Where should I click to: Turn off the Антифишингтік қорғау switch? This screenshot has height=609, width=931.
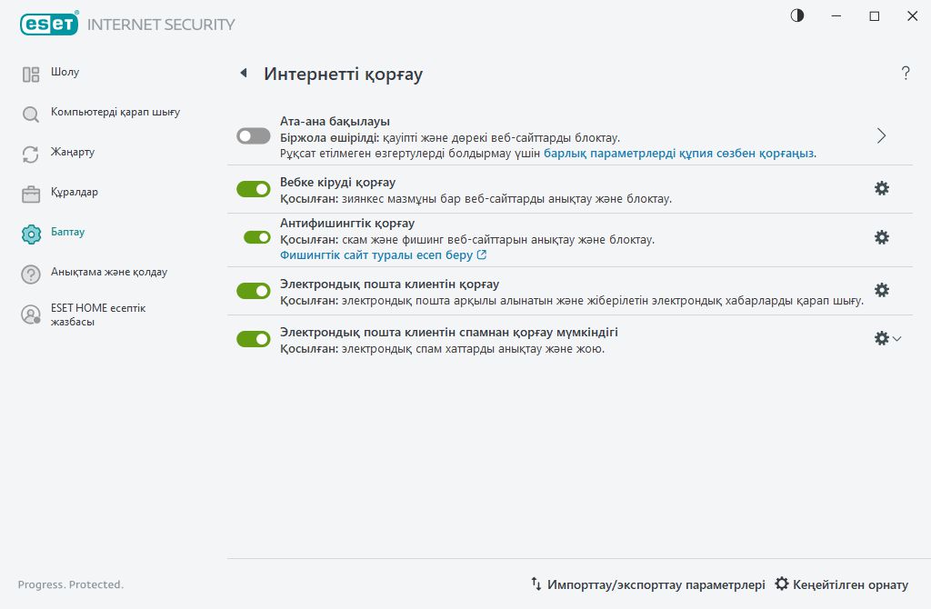coord(257,237)
